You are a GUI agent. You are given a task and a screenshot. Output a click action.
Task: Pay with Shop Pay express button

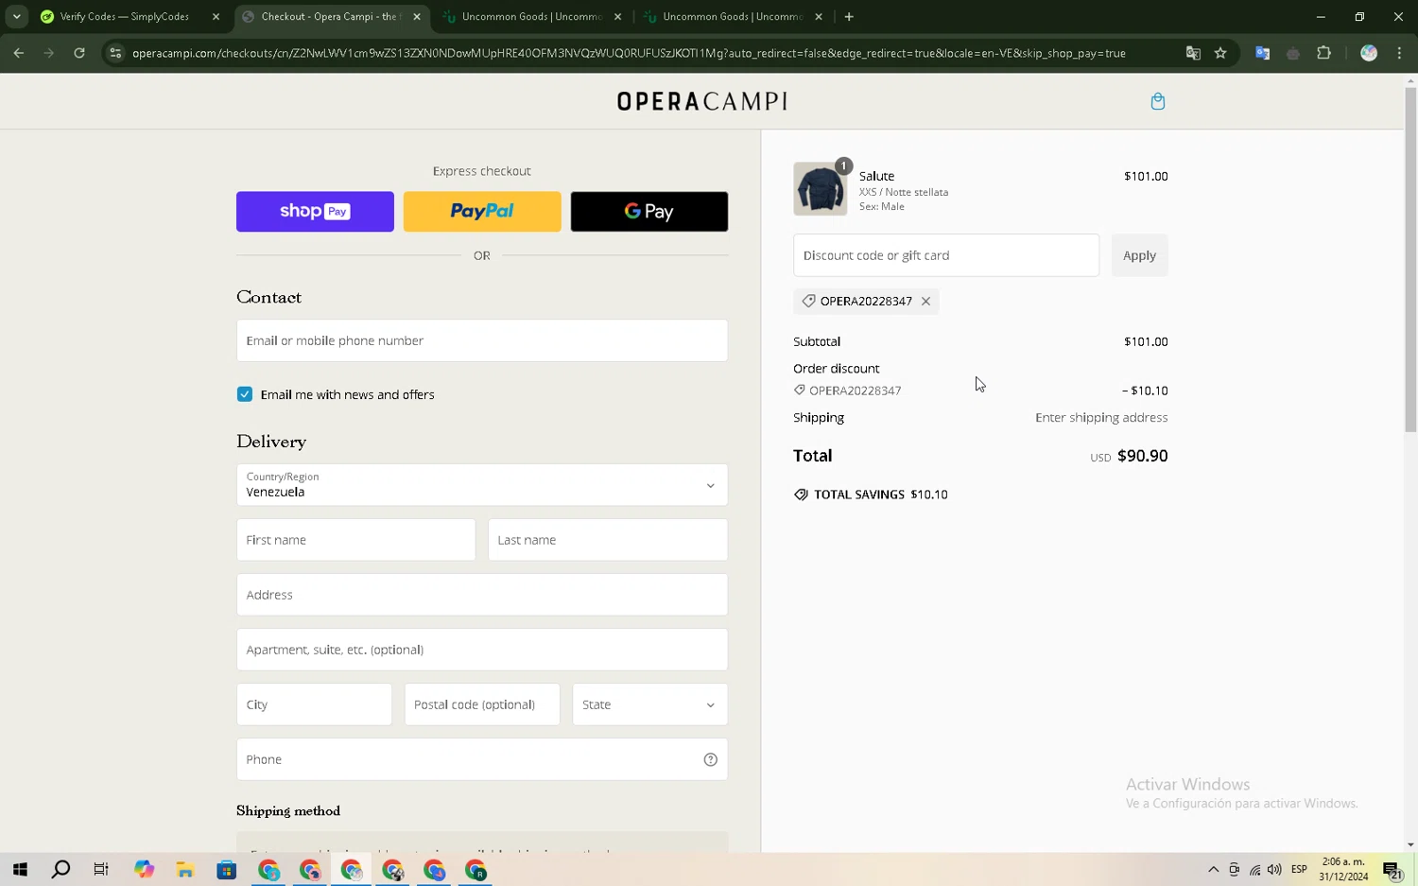tap(315, 212)
